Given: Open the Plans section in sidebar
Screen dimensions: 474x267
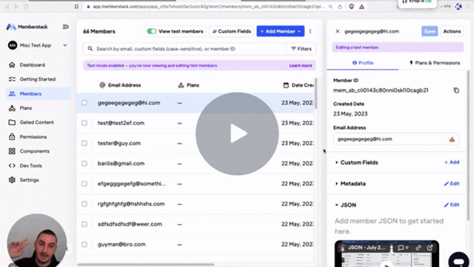Looking at the screenshot, I should click(26, 108).
